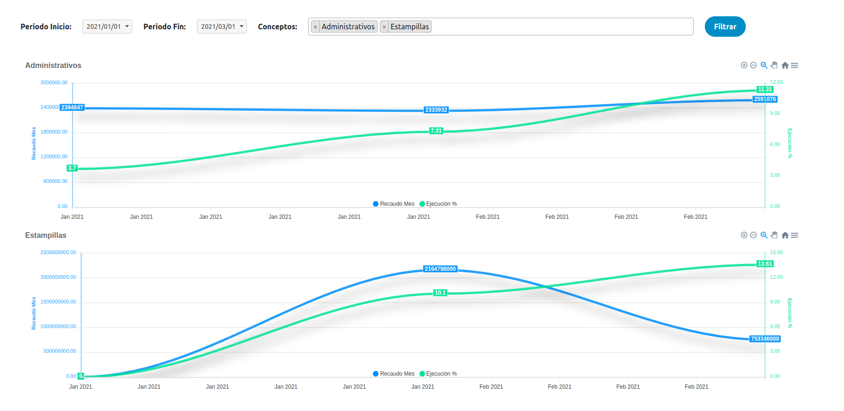Reset zoom with home icon on Estampillas chart
This screenshot has width=844, height=411.
pyautogui.click(x=785, y=235)
